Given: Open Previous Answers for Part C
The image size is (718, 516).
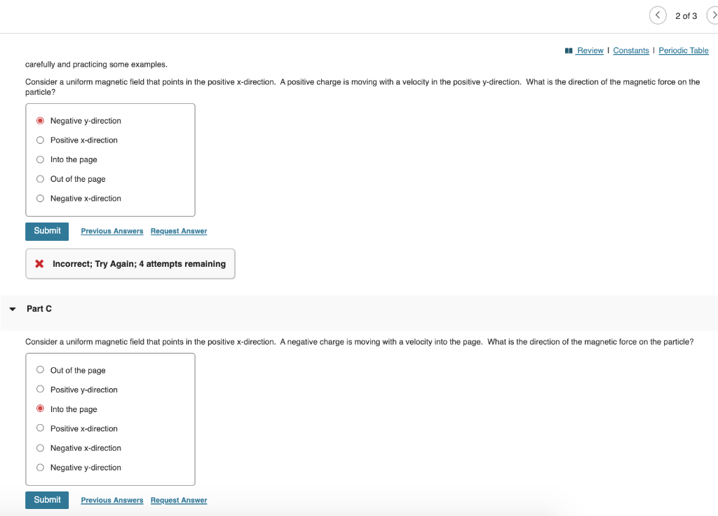Looking at the screenshot, I should pos(112,500).
